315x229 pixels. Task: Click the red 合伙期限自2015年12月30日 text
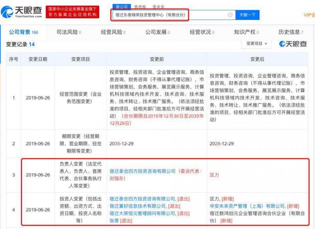click(157, 120)
